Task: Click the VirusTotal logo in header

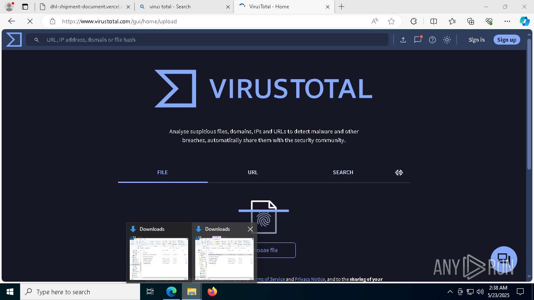Action: pos(14,40)
